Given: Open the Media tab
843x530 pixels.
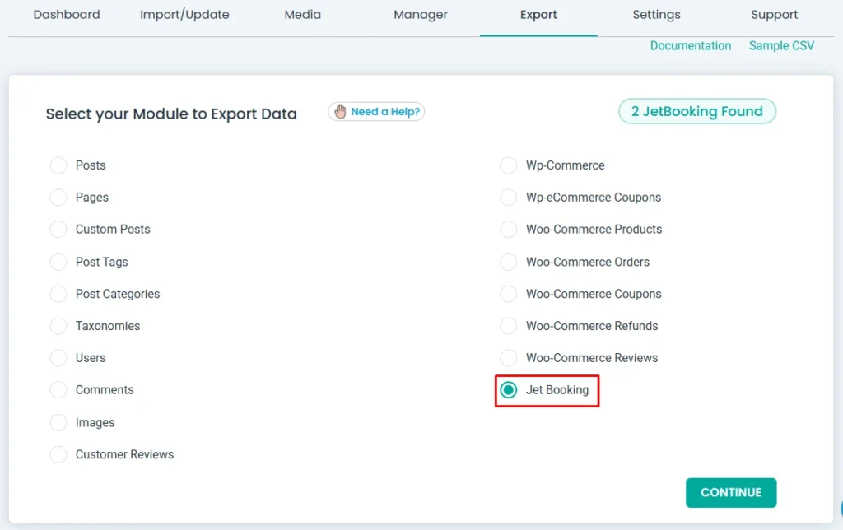Looking at the screenshot, I should pyautogui.click(x=302, y=15).
